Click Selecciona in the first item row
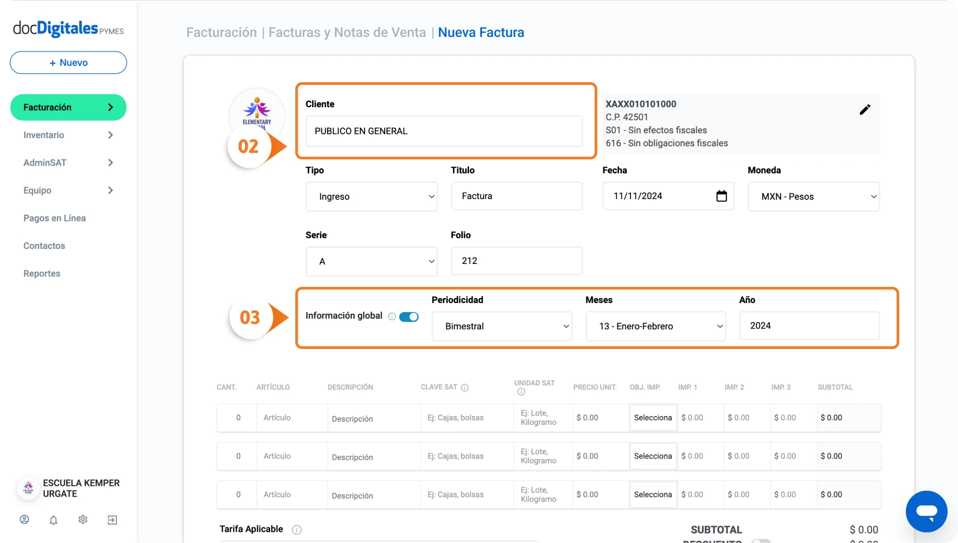 click(653, 418)
